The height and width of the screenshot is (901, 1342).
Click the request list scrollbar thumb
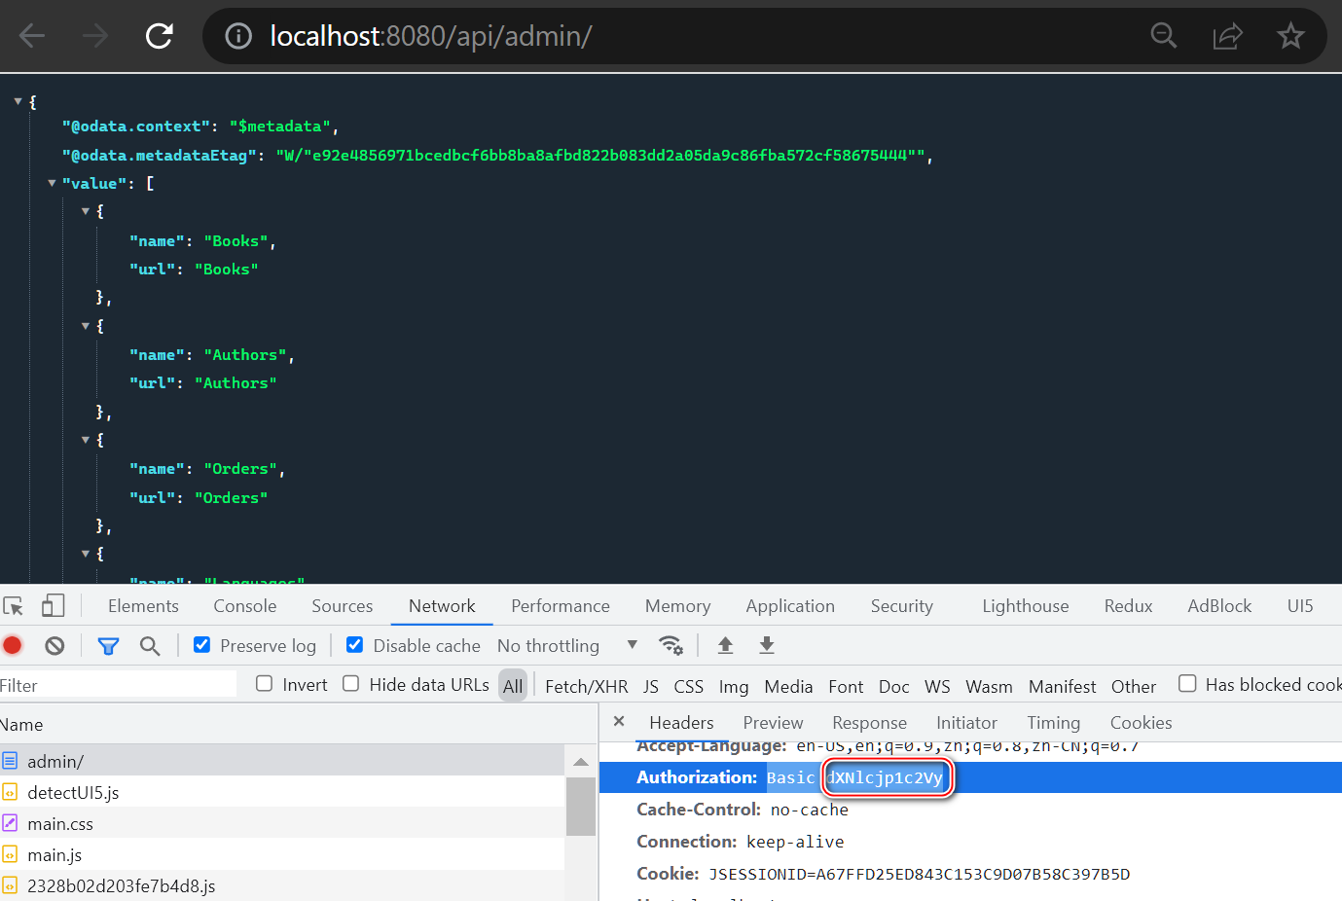(x=581, y=806)
